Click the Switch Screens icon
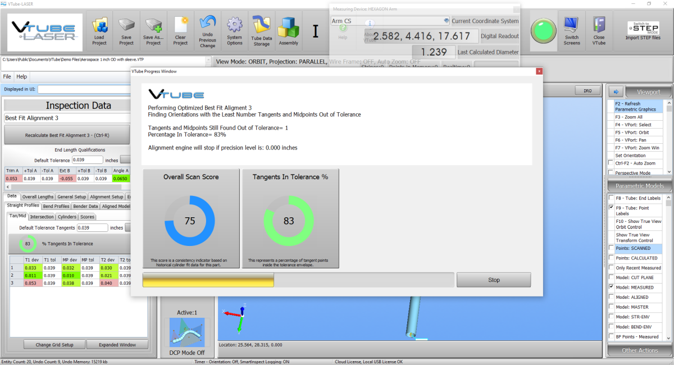Viewport: 674px width, 365px height. coord(572,31)
